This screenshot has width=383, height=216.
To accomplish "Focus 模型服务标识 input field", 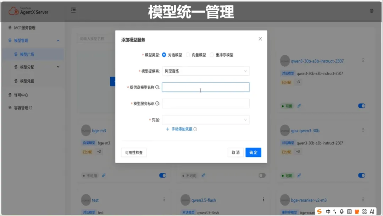I will pyautogui.click(x=206, y=104).
